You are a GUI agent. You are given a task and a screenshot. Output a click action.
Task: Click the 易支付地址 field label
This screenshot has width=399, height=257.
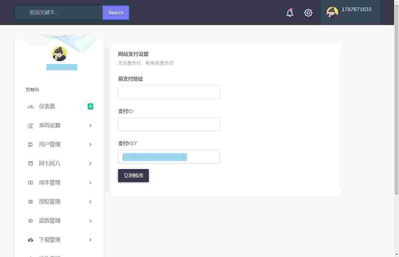click(131, 79)
